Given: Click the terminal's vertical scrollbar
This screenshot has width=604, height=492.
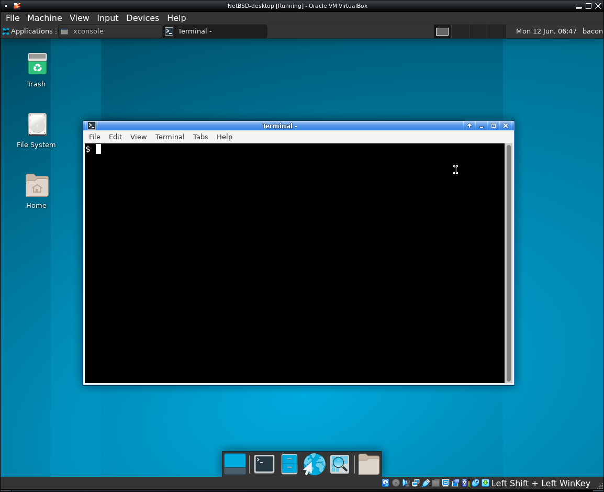Looking at the screenshot, I should click(508, 262).
